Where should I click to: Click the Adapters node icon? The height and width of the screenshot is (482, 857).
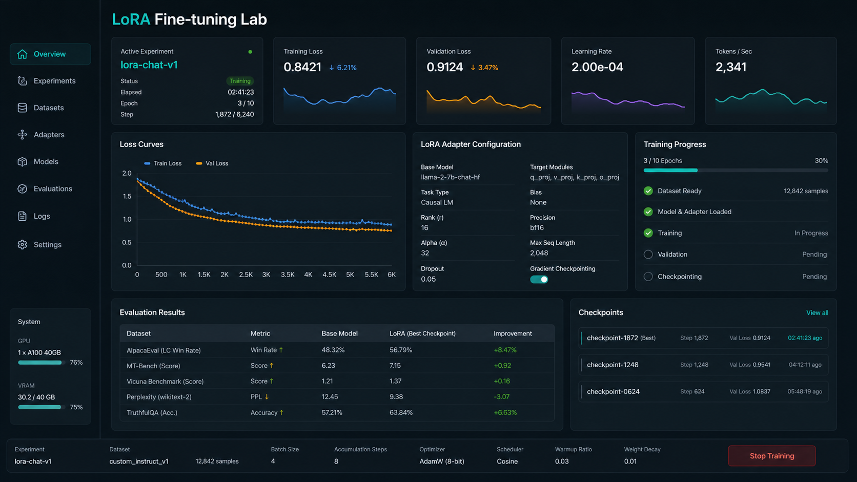[22, 135]
